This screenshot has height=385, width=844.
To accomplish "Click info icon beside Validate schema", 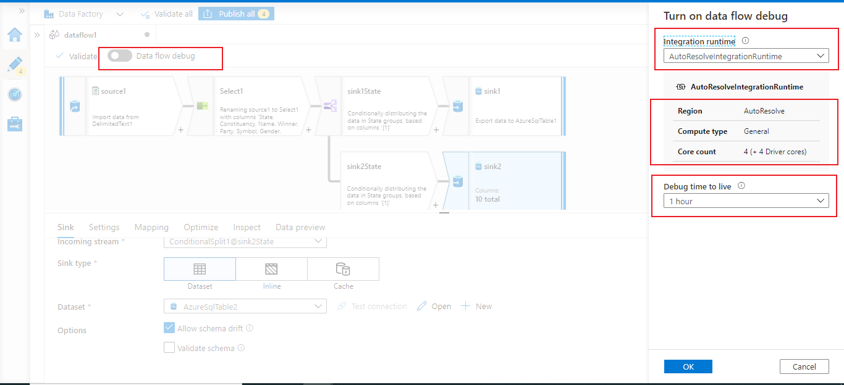I will click(x=241, y=348).
